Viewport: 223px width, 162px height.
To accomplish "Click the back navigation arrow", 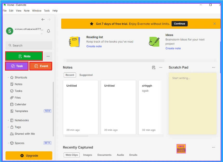I will point(43,19).
